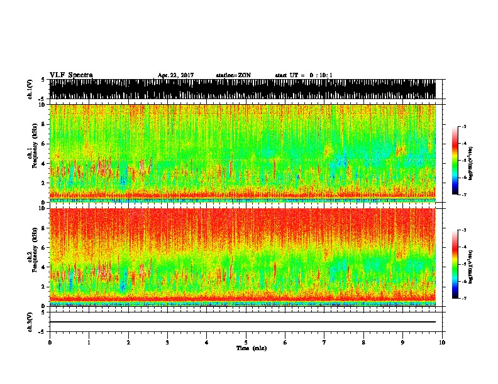Click the time axis tick labeled 5

pos(246,343)
